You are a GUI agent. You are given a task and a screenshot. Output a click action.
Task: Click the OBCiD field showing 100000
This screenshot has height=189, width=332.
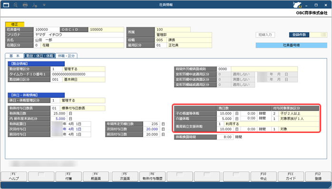click(x=106, y=29)
